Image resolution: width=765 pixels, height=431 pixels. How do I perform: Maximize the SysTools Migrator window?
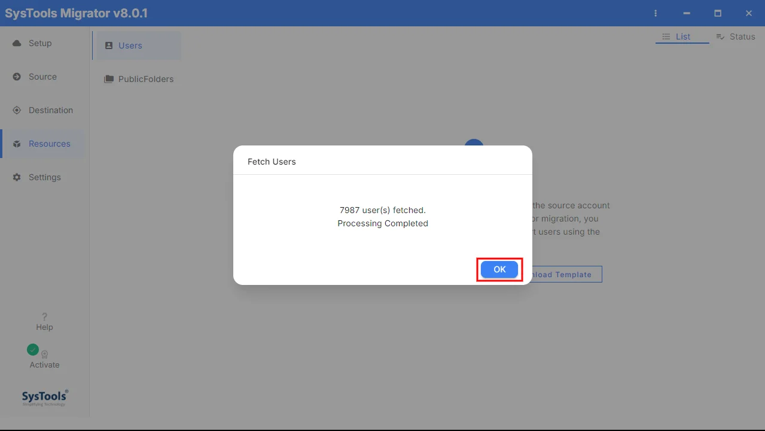point(718,13)
